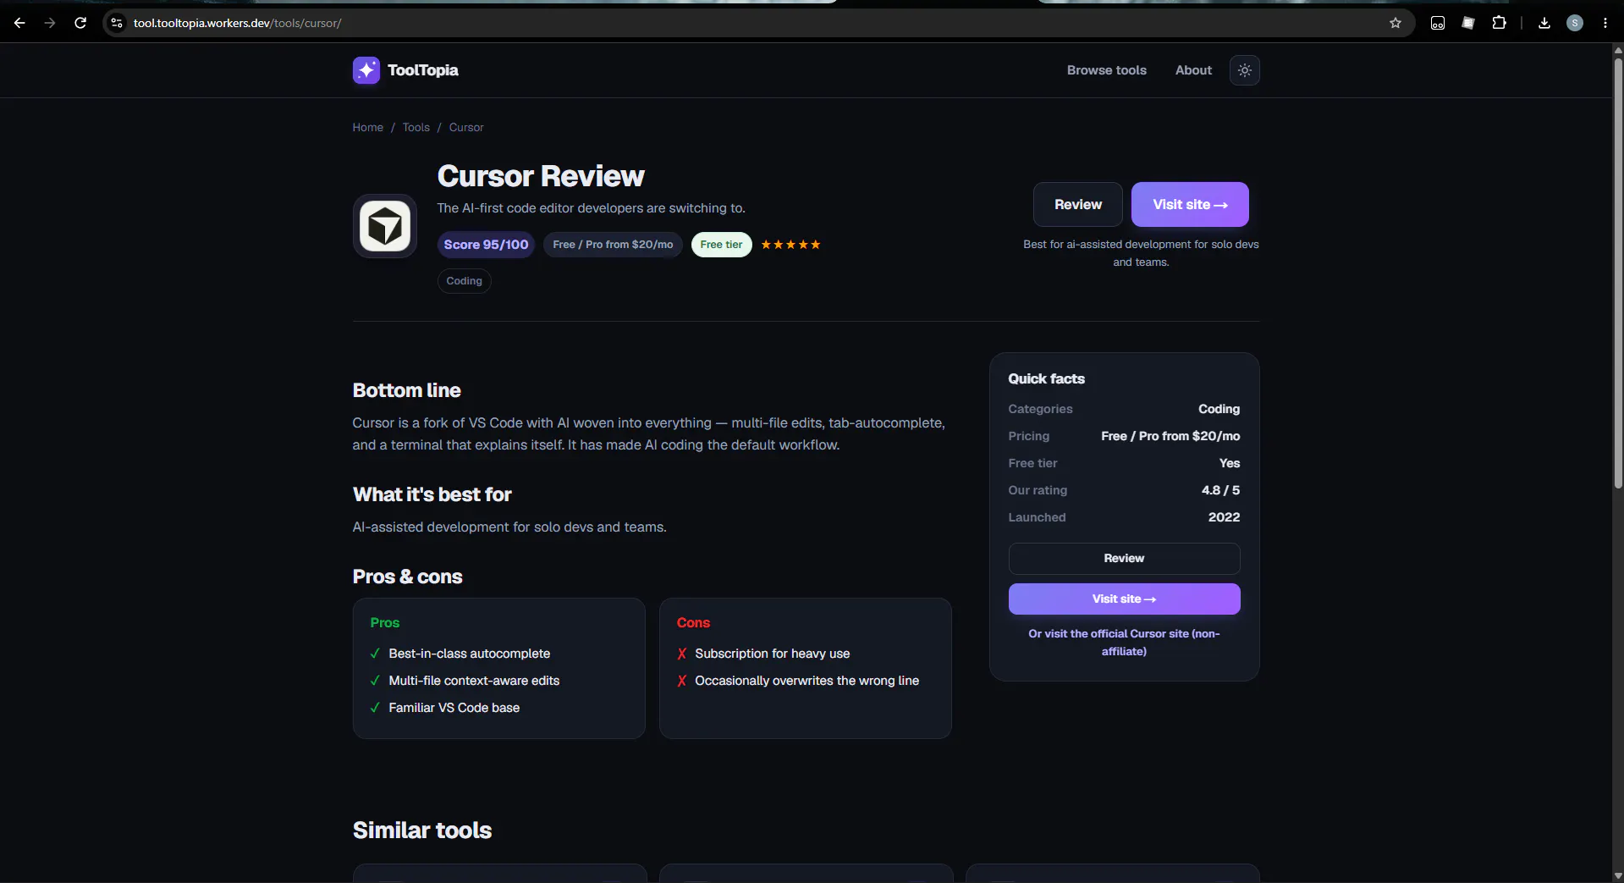Click the scrollbar down arrow

pos(1618,875)
